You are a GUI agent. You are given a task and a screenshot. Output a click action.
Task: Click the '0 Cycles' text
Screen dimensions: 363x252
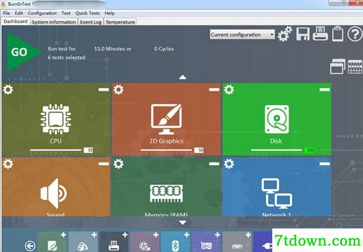point(164,49)
